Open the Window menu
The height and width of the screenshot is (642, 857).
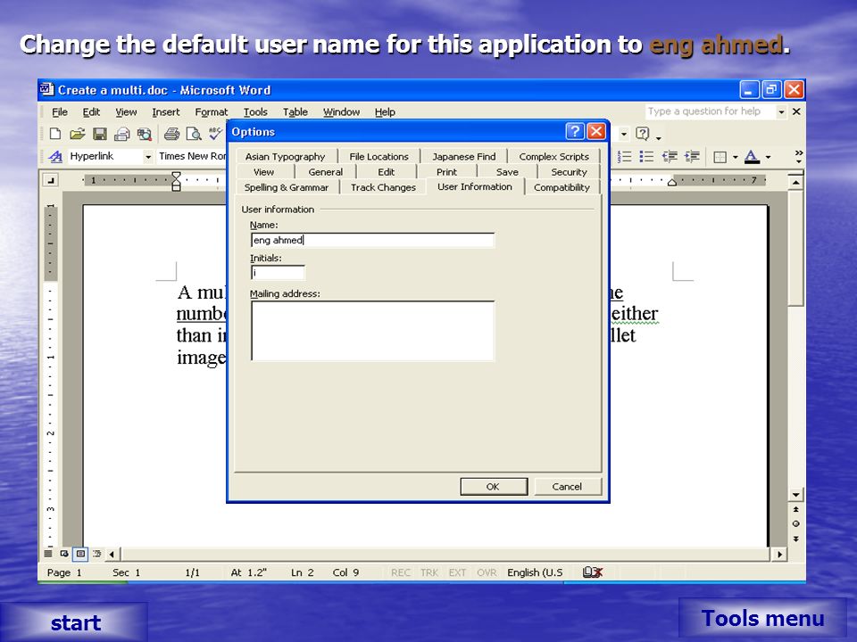point(341,112)
